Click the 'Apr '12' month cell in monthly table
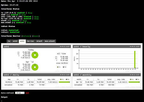Image resolution: width=144 pixels, height=102 pixels. tap(79, 82)
